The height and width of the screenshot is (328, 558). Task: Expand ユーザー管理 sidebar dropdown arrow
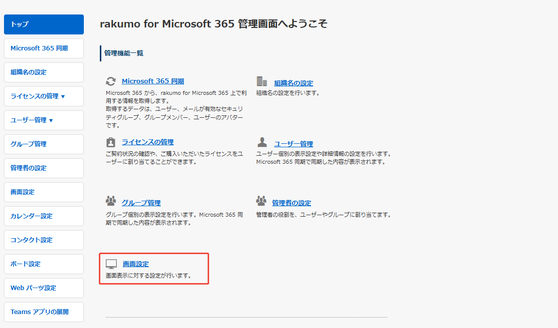[51, 120]
